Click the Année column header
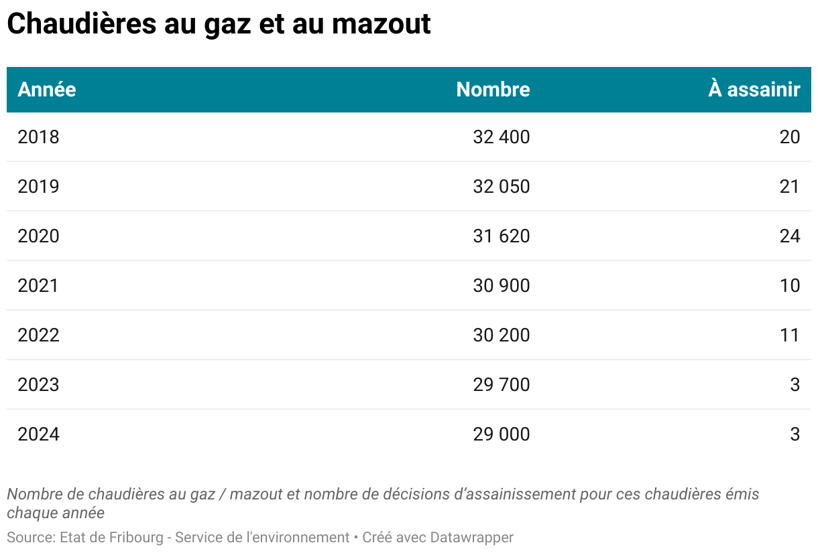This screenshot has height=553, width=818. [x=47, y=90]
